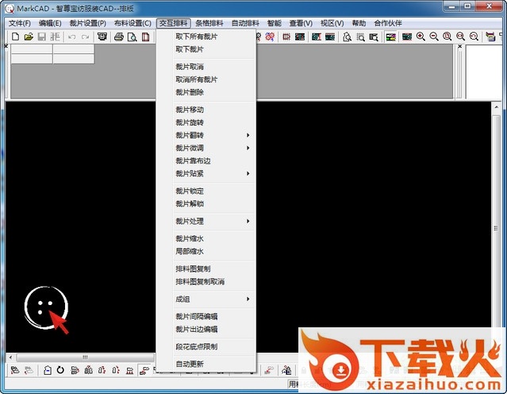Click the horizontal scrollbar thumb

pos(86,357)
